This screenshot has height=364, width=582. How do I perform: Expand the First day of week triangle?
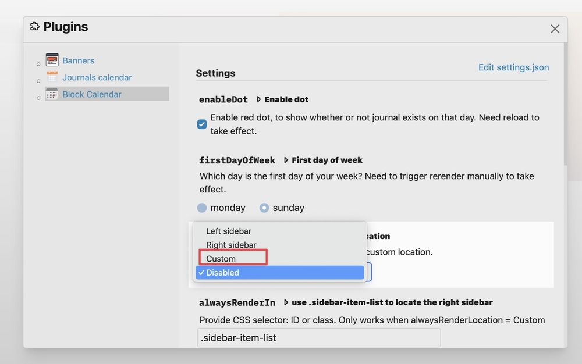[286, 160]
